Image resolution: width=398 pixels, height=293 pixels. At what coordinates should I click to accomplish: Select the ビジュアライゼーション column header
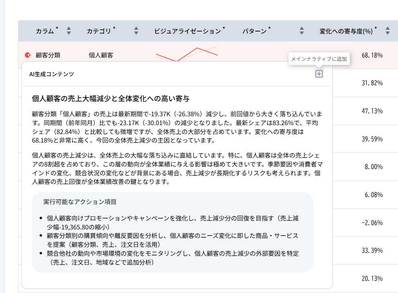coord(188,31)
